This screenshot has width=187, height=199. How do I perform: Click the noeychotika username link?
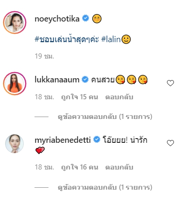pos(57,19)
